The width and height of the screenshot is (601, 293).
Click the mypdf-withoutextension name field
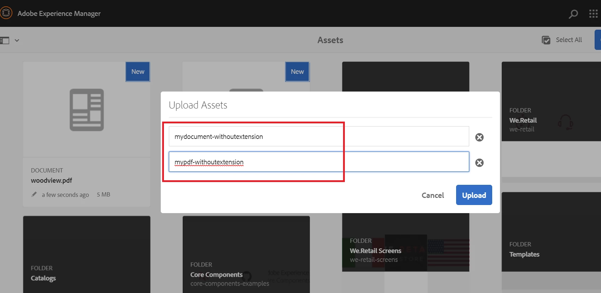[319, 162]
